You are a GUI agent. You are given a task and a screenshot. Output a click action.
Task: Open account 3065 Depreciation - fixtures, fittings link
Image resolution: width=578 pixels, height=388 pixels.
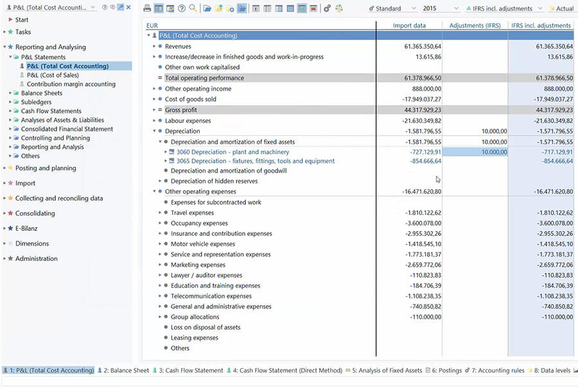point(256,161)
